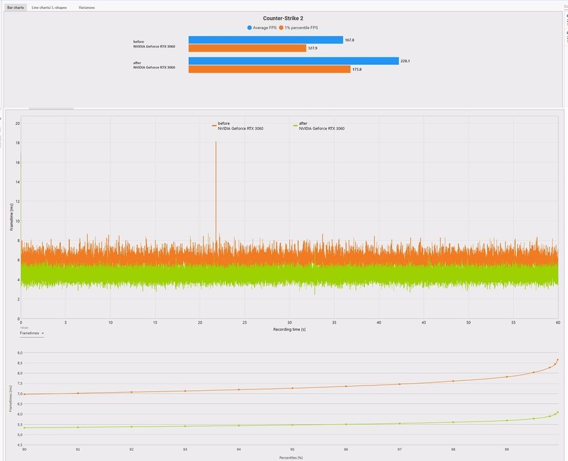Click the 'after NVIDIA GeForce RTX 3060' bar label
The image size is (568, 461).
click(154, 65)
